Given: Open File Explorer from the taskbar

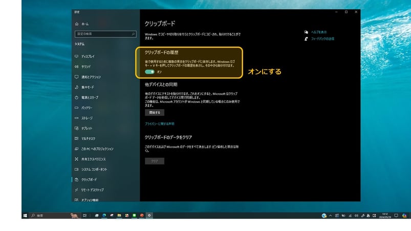Looking at the screenshot, I should (119, 216).
